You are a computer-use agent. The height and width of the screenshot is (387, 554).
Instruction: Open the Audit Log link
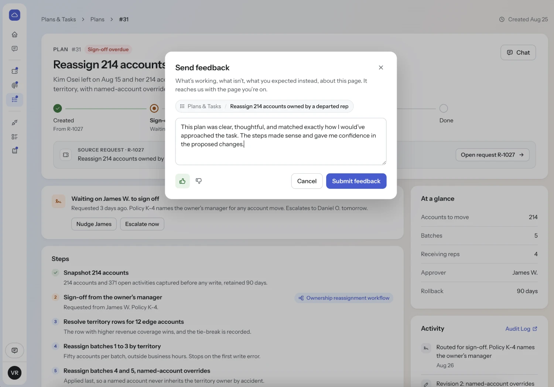coord(521,329)
